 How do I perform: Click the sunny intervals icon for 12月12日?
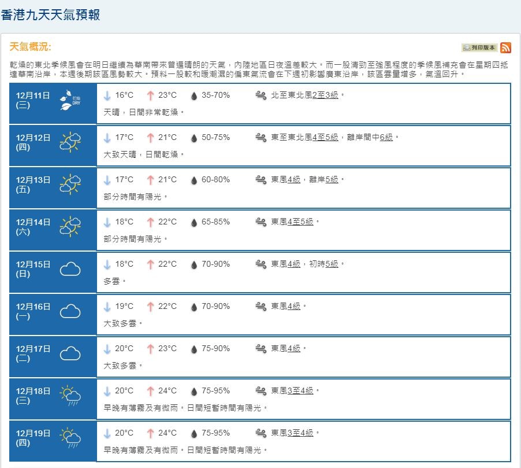click(70, 142)
